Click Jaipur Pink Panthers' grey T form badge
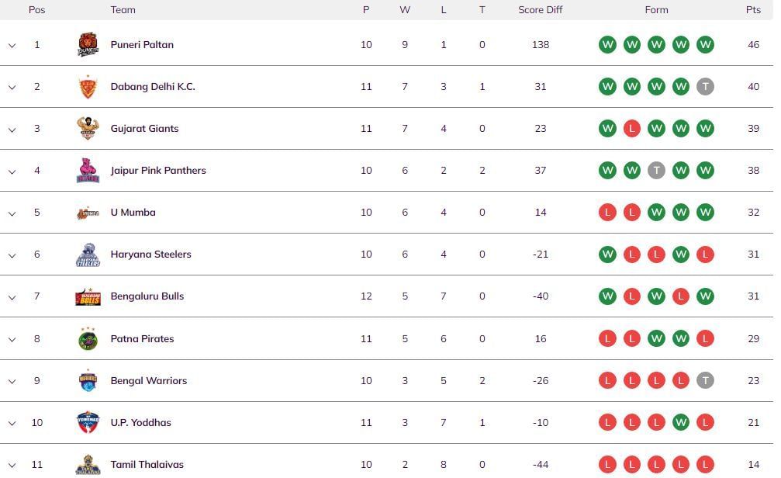Screen dimensions: 781x478 [656, 171]
